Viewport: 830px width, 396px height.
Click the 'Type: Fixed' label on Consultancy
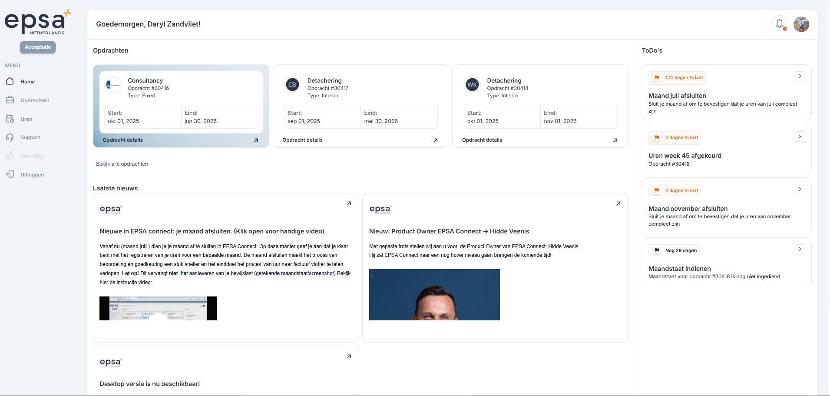141,96
